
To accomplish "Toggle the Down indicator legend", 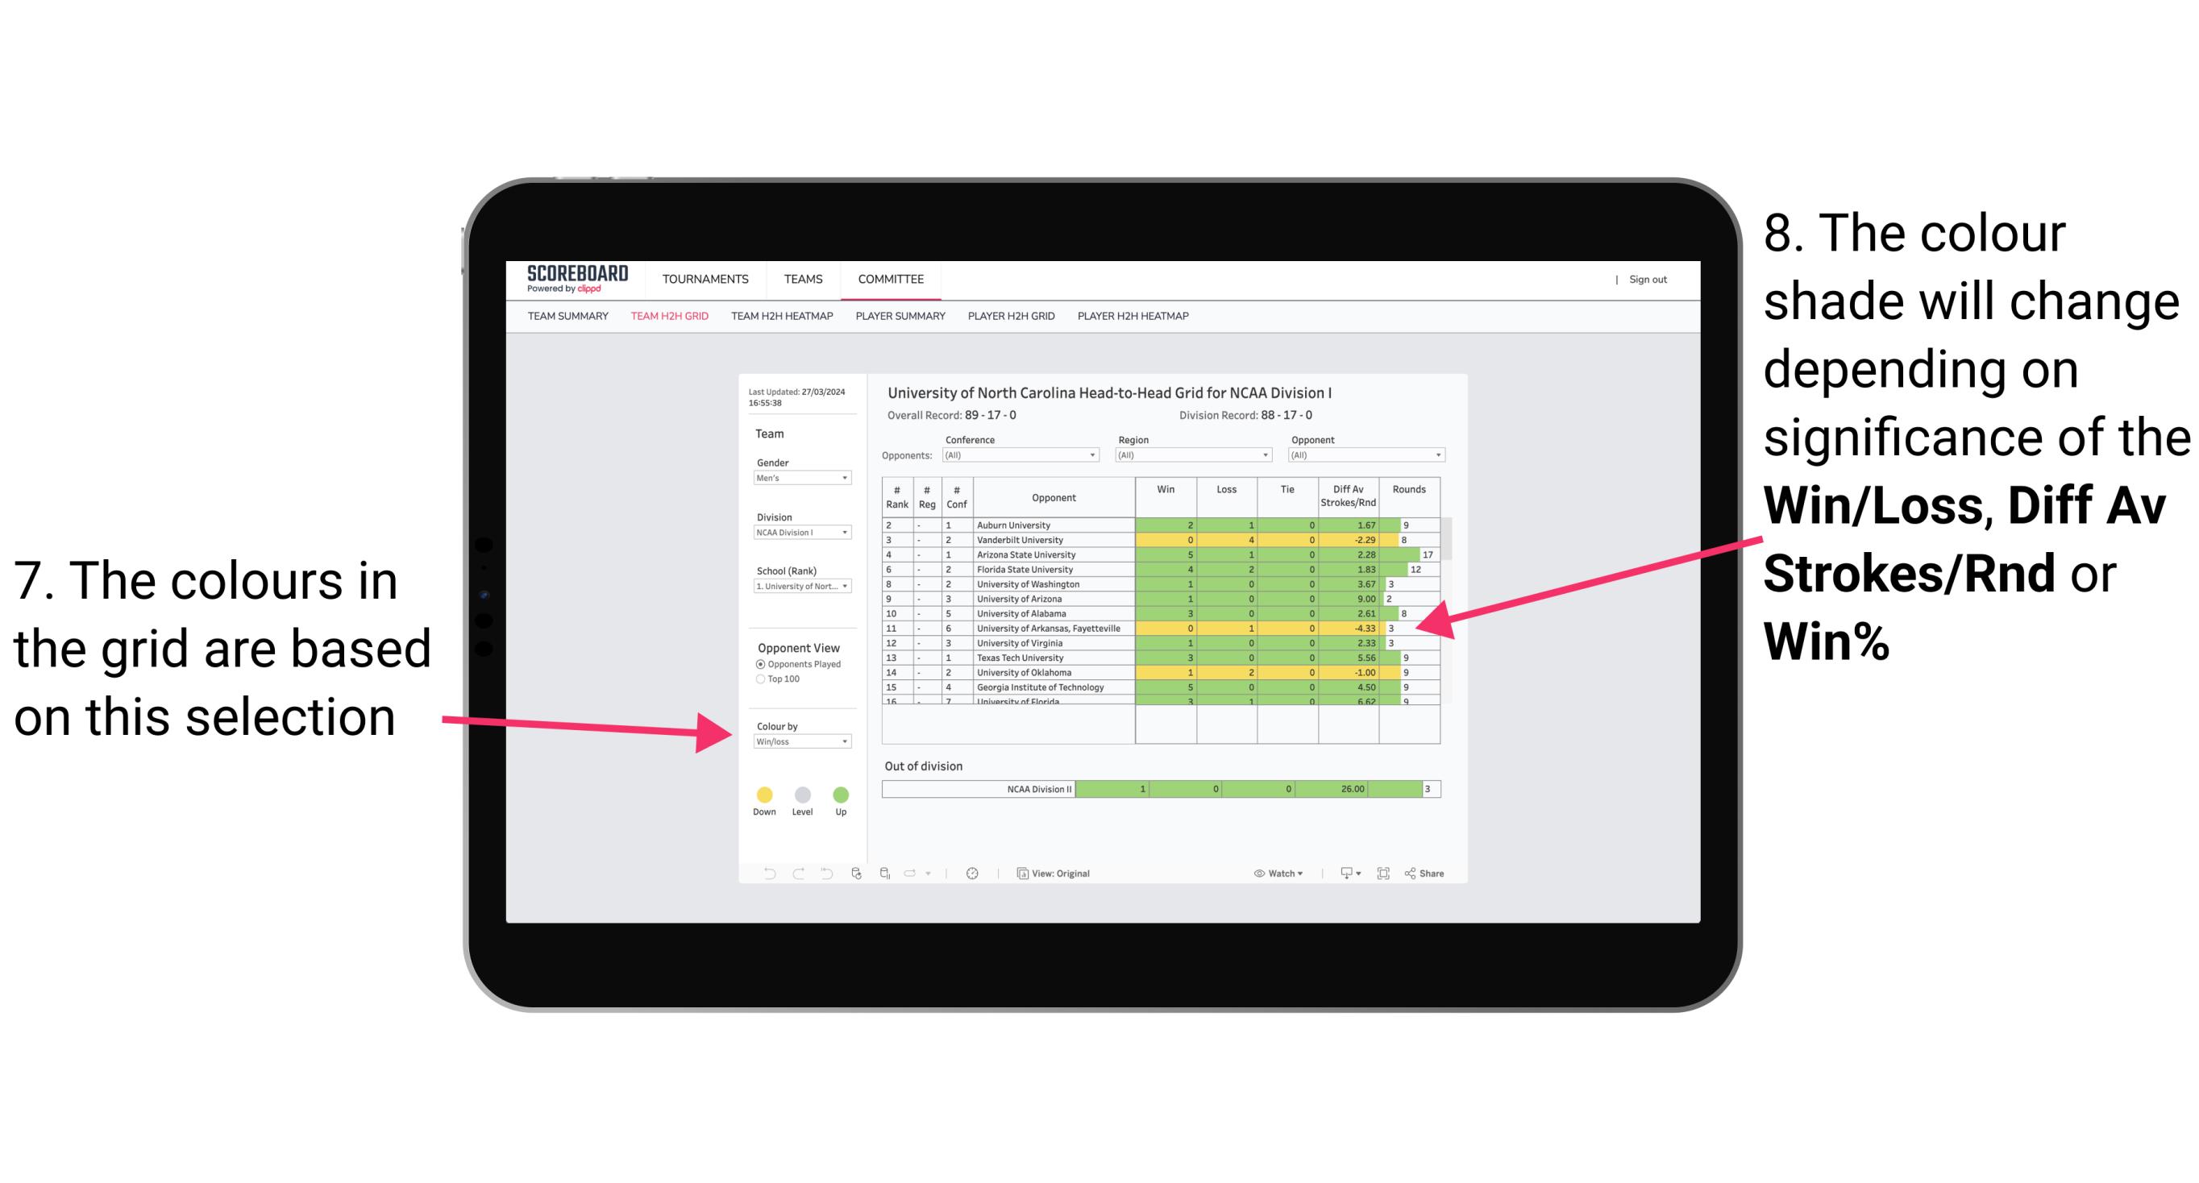I will click(761, 791).
